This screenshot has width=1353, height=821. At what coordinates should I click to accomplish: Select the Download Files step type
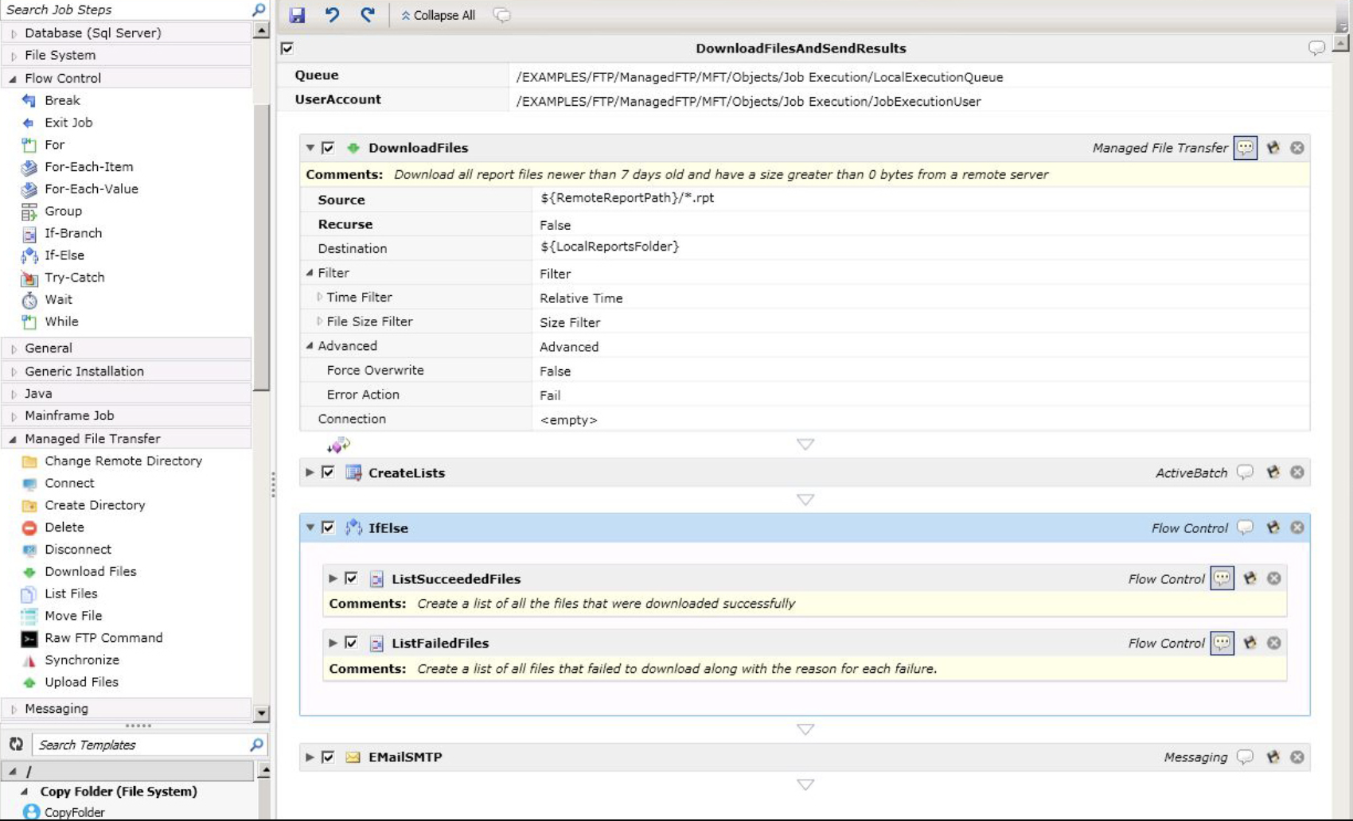click(x=90, y=571)
